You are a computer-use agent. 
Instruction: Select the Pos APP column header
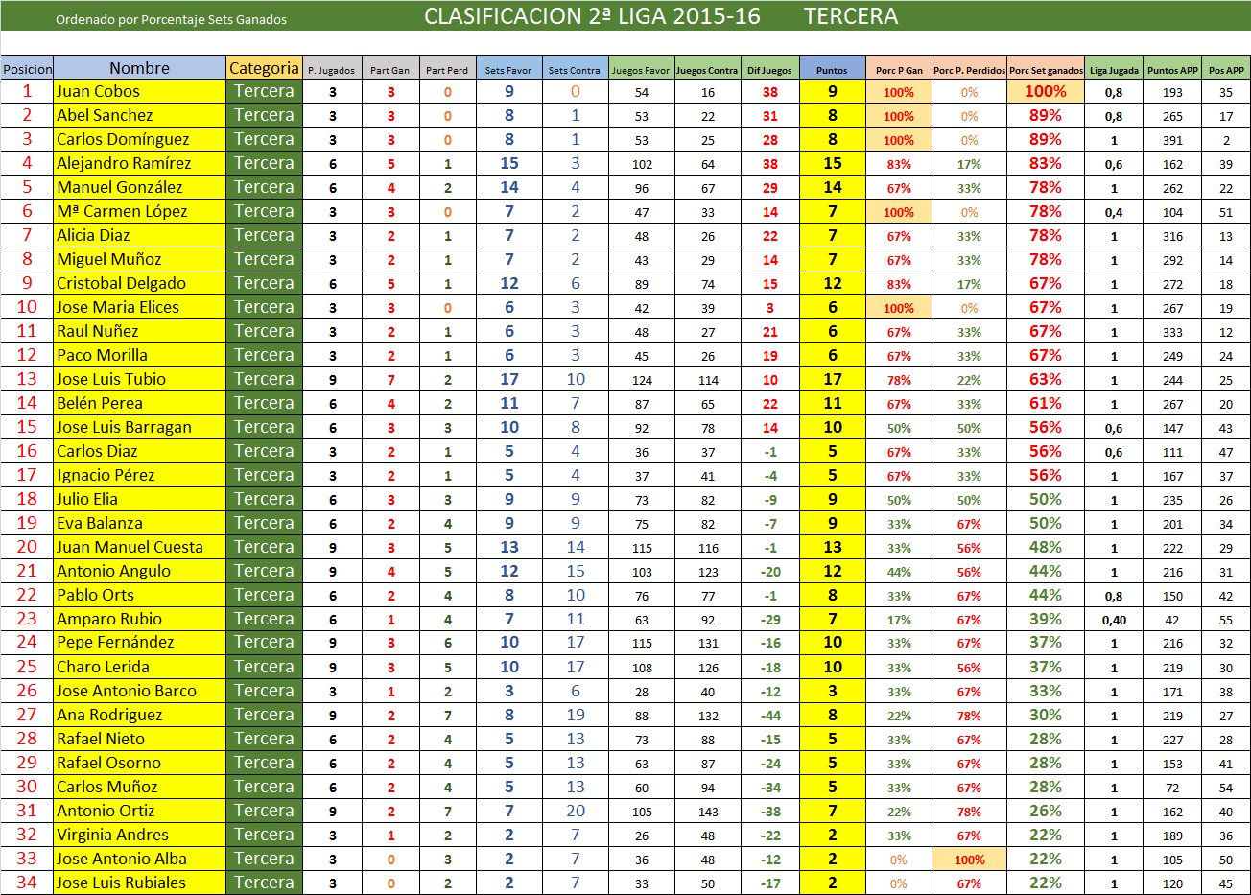click(x=1226, y=69)
